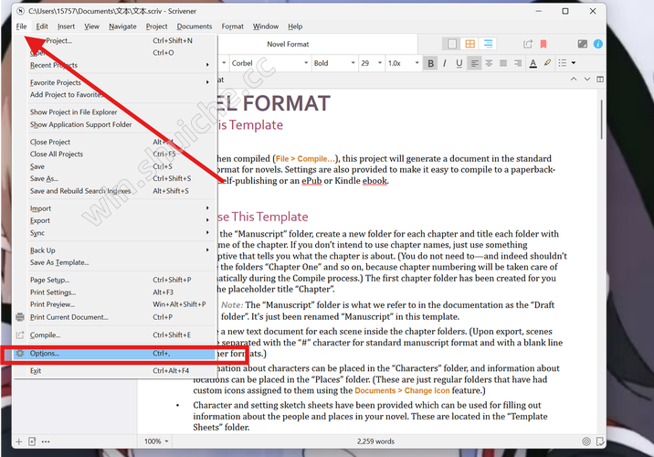Viewport: 654px width, 457px height.
Task: Open the View menu
Action: tap(91, 27)
